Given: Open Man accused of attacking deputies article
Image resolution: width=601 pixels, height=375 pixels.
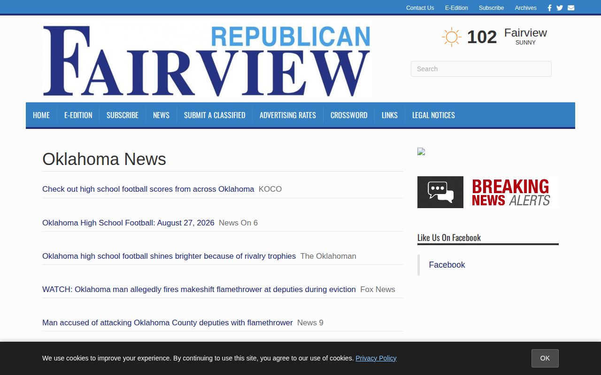Looking at the screenshot, I should [x=168, y=322].
